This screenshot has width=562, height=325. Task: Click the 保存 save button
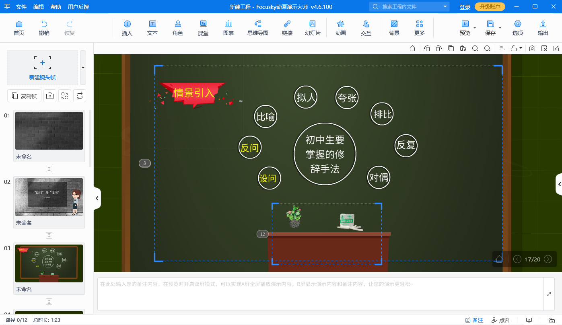pyautogui.click(x=490, y=28)
